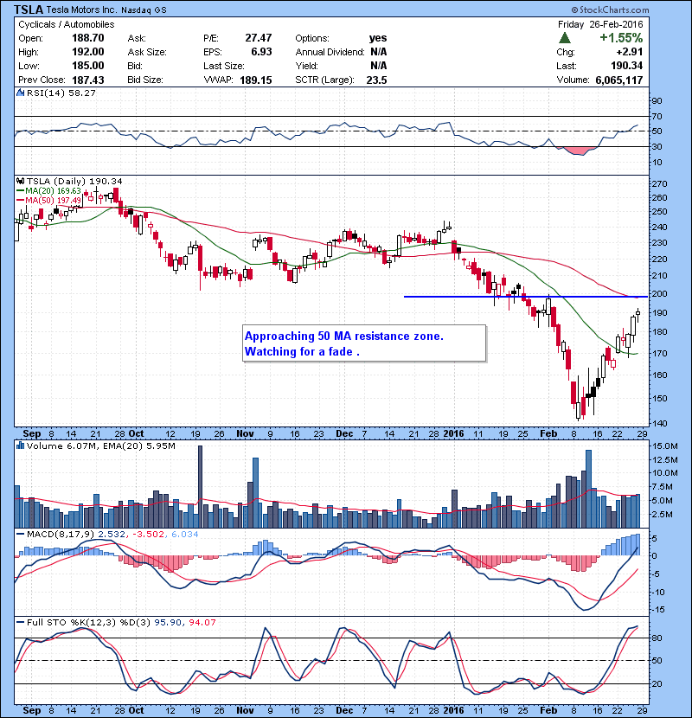
Task: Click the EPS value 6.93
Action: tap(261, 52)
